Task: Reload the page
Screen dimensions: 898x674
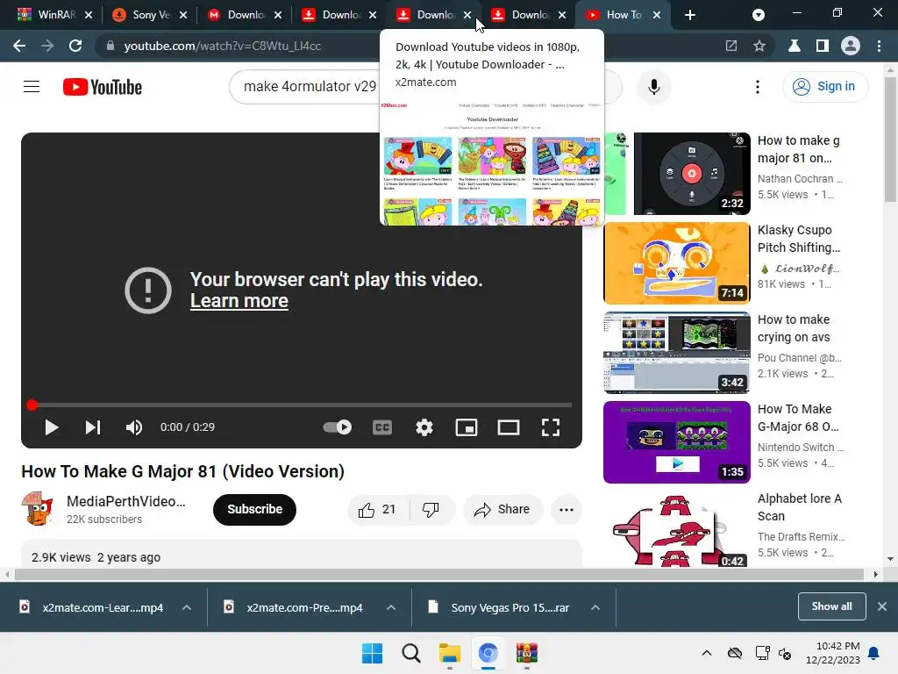Action: click(x=75, y=46)
